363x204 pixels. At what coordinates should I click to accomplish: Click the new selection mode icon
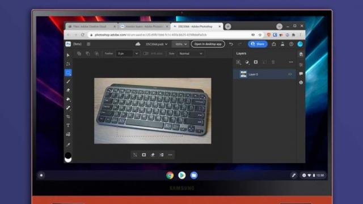(x=79, y=53)
